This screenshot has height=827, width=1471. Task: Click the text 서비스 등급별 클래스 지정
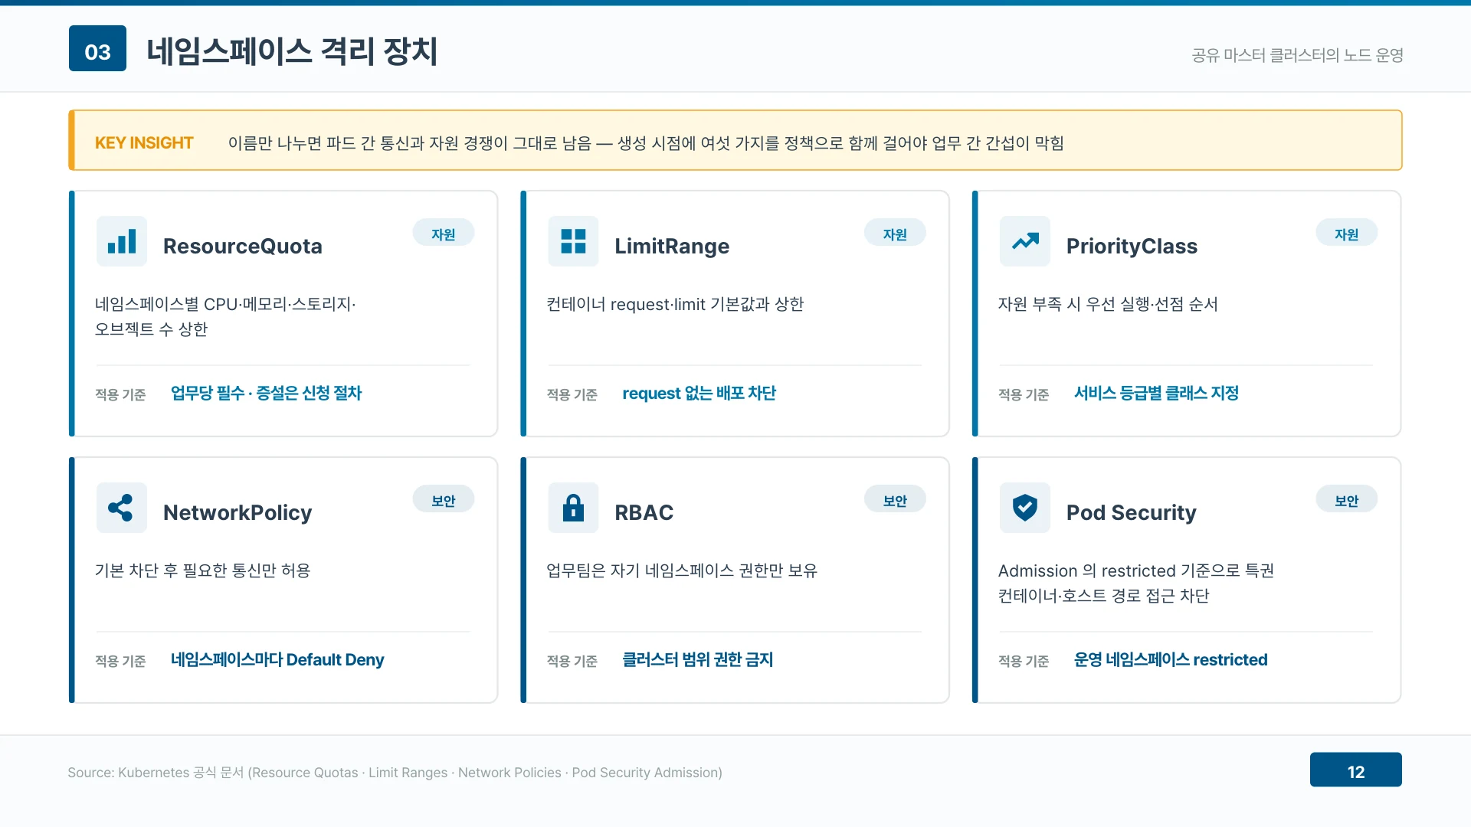tap(1157, 394)
